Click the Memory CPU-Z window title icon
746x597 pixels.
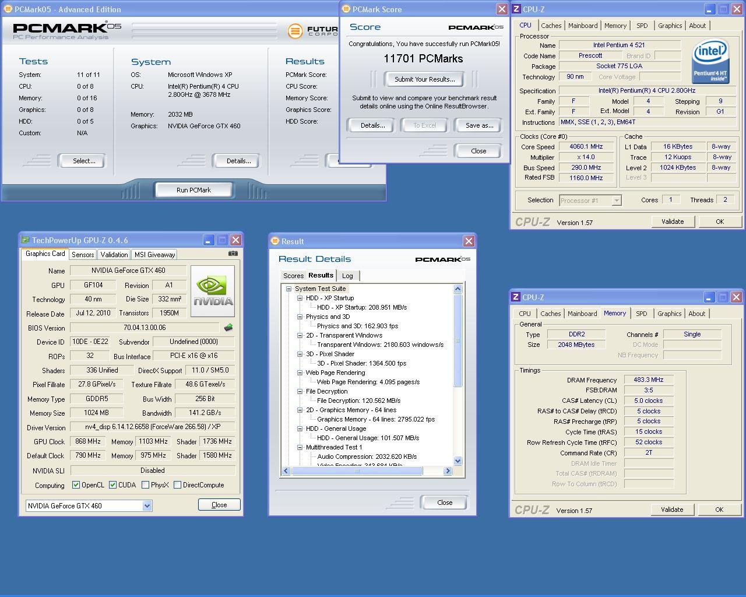515,297
